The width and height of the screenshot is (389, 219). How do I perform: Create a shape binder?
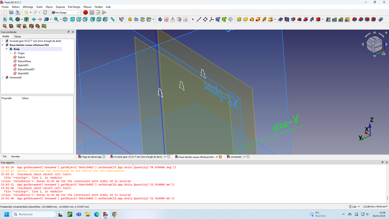coord(218,19)
